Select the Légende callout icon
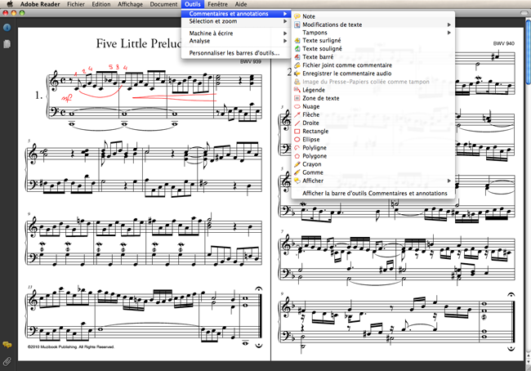 [x=297, y=90]
